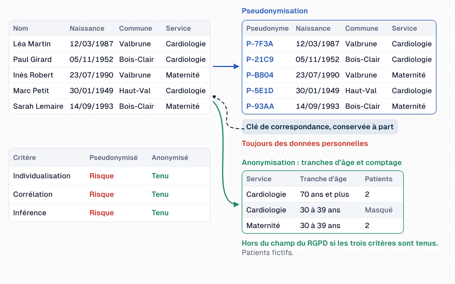
Task: Select 30/01/1949 in the Pseudonyme table
Action: click(x=317, y=91)
